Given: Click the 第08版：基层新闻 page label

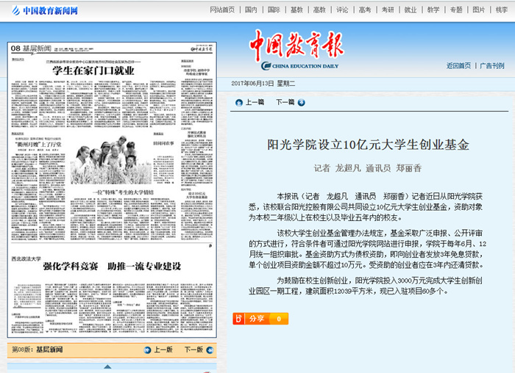Looking at the screenshot, I should click(x=37, y=350).
